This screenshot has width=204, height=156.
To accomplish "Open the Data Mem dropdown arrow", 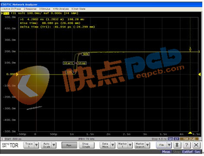I will point(113,145).
